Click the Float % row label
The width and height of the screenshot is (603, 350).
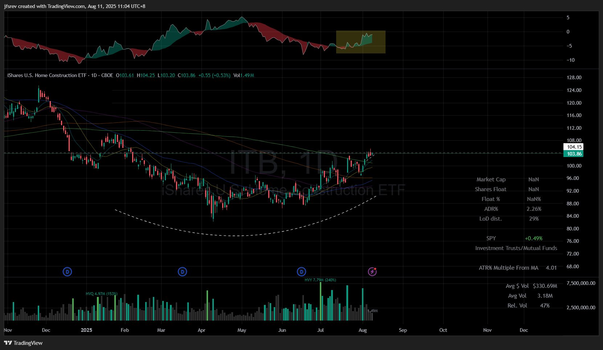[x=491, y=199]
